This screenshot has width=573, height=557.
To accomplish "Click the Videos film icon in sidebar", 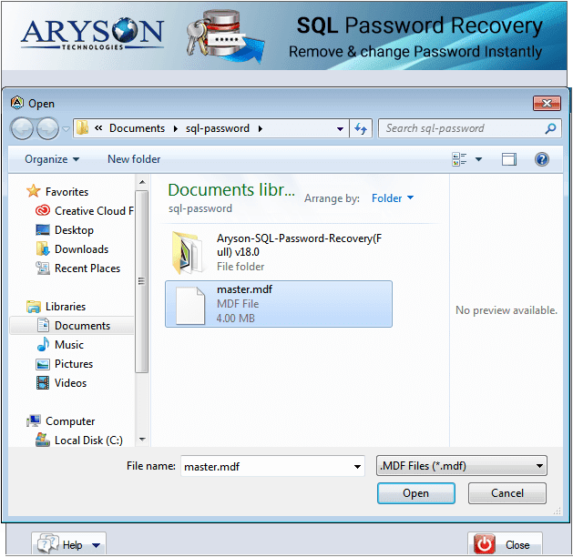I will point(43,383).
